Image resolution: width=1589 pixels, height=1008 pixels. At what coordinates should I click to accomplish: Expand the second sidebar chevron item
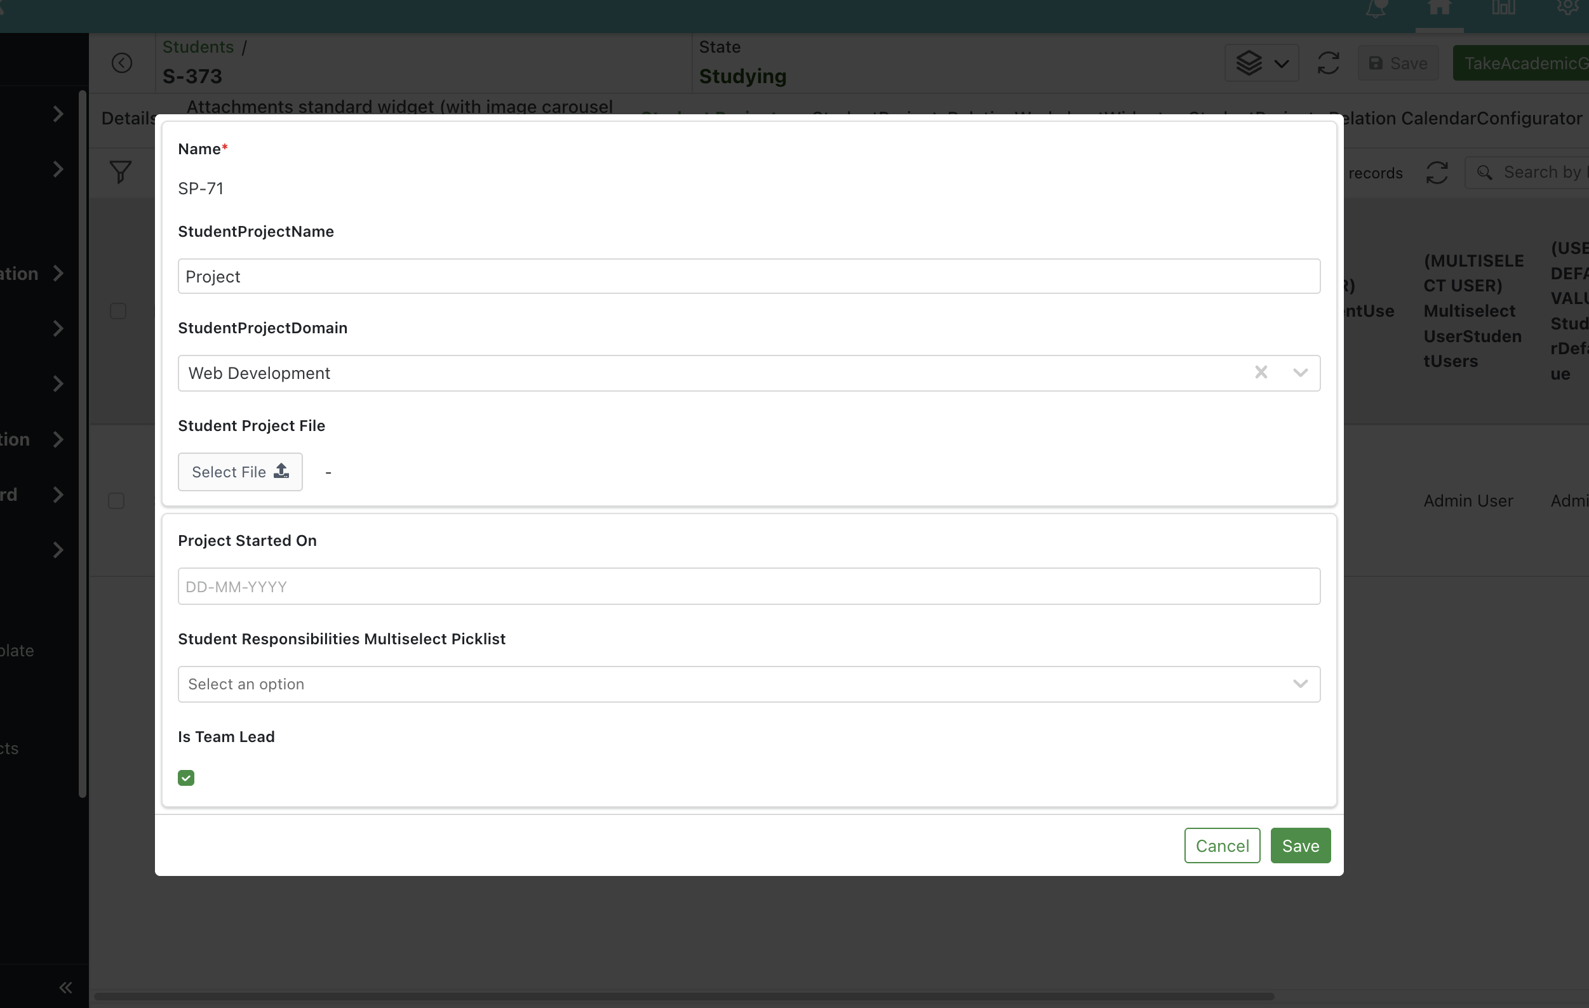click(x=58, y=169)
